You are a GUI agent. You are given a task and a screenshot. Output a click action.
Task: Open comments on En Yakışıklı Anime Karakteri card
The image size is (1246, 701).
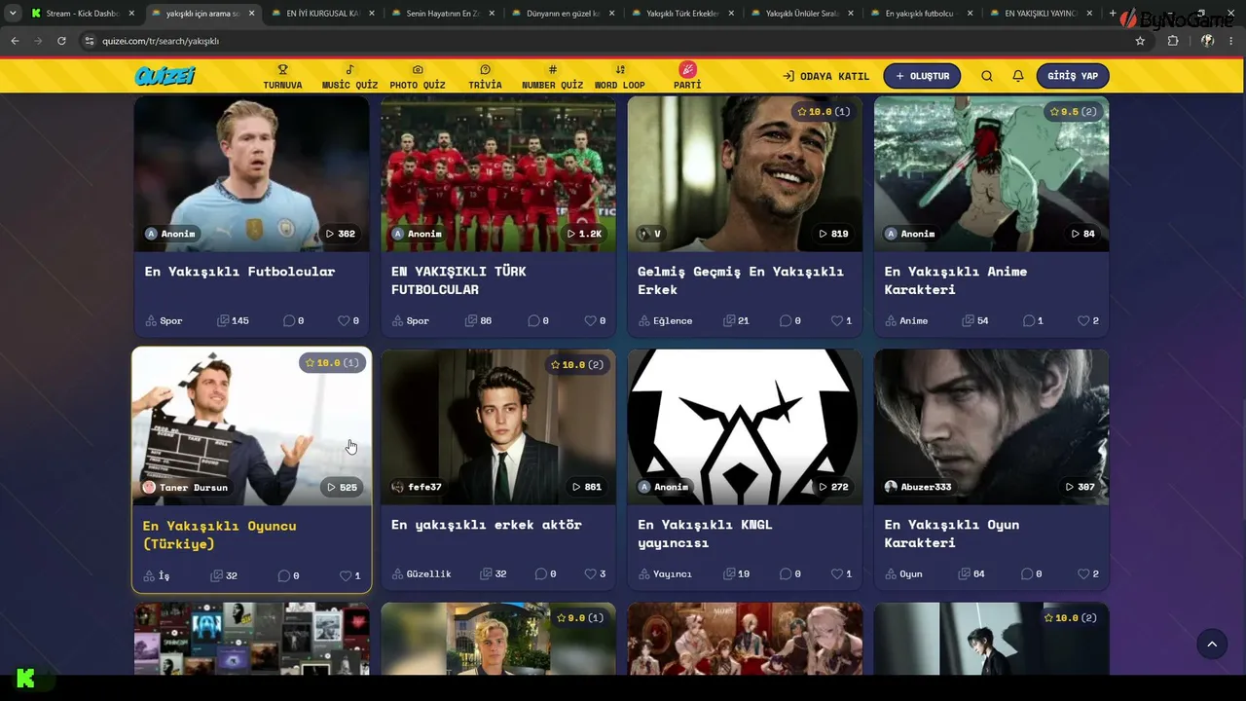[x=1028, y=320]
